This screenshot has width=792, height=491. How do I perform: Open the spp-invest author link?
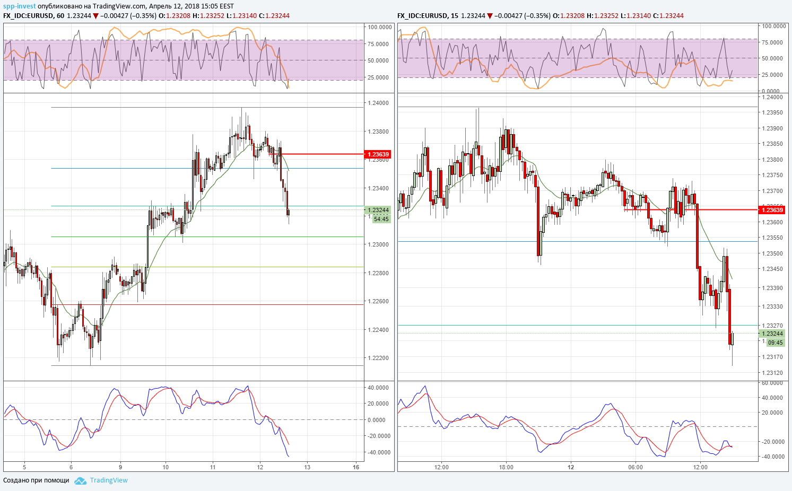(20, 6)
